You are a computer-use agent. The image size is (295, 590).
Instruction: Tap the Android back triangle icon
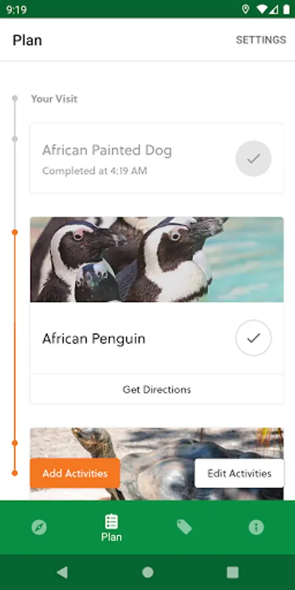[x=62, y=572]
